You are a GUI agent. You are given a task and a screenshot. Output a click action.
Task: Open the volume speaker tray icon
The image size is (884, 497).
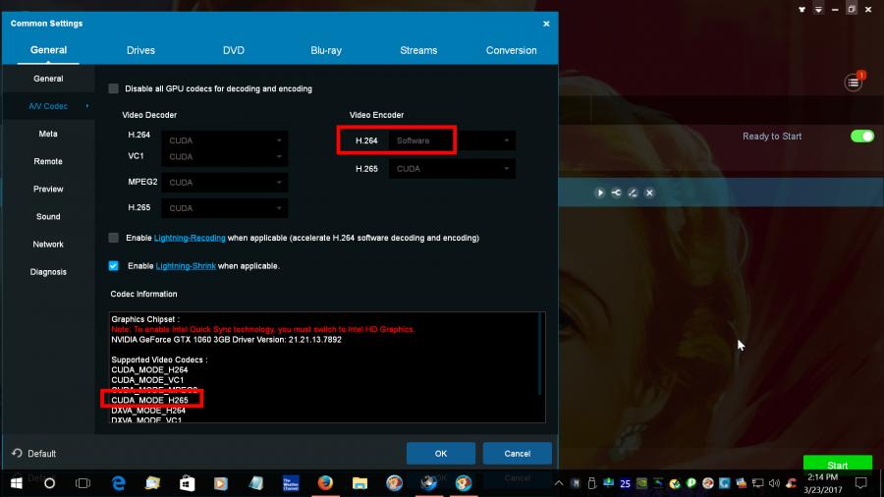pos(774,483)
